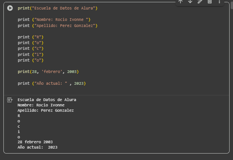Click the "Apellido: Perez Gonzalez" code line
233x160 pixels.
(58, 25)
